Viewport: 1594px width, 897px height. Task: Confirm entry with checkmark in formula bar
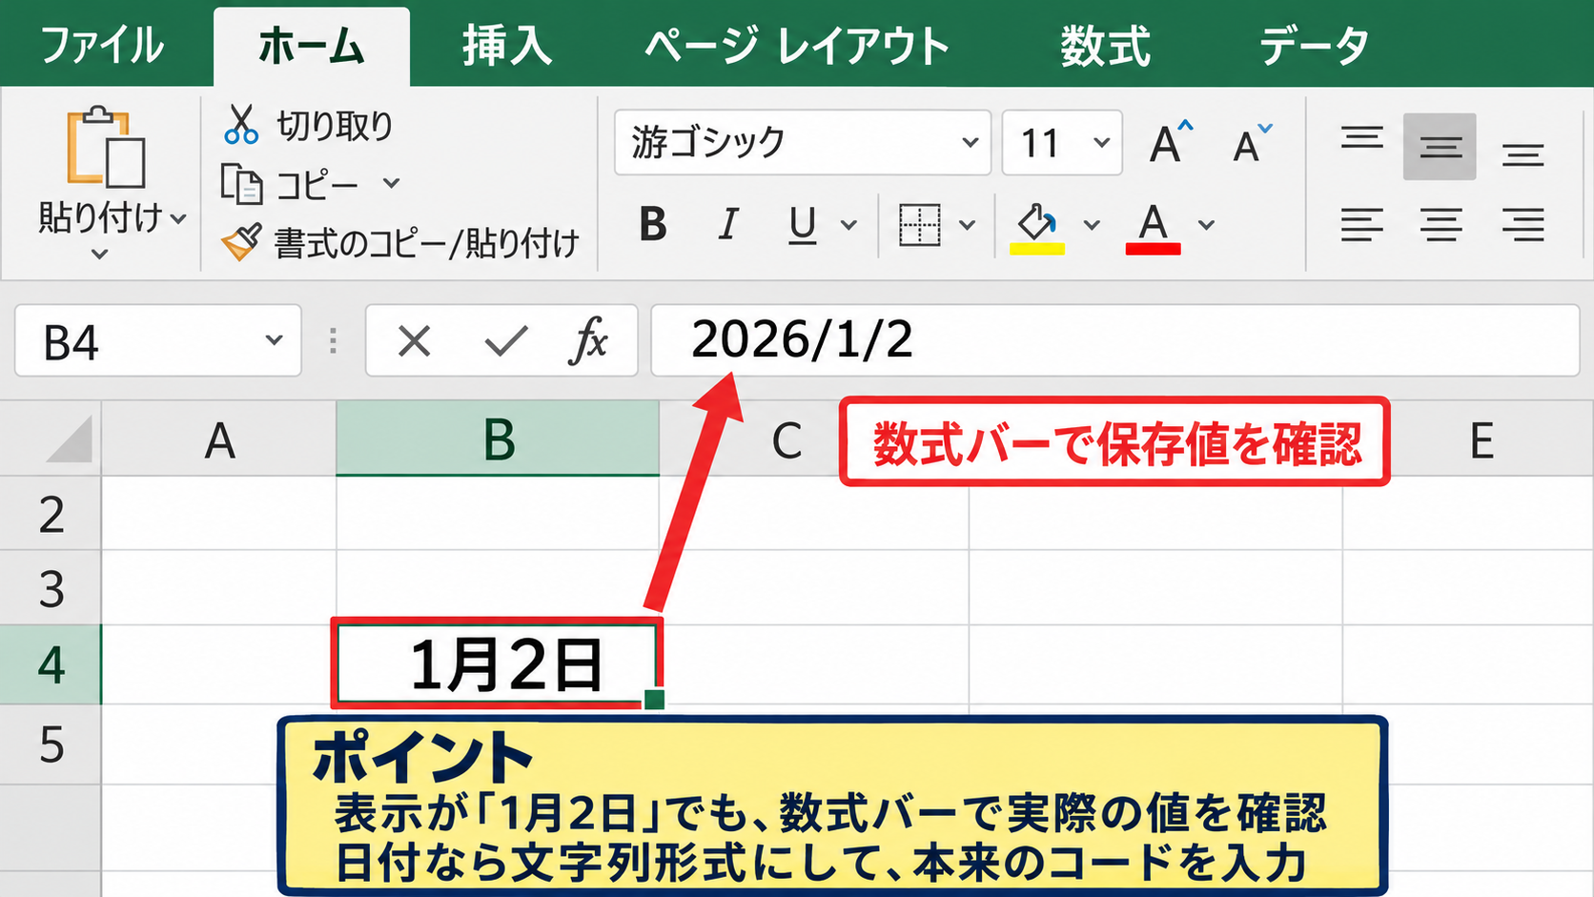click(505, 340)
